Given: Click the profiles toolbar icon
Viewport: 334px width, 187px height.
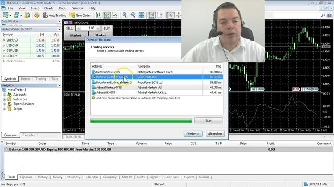Looking at the screenshot, I should coord(16,15).
